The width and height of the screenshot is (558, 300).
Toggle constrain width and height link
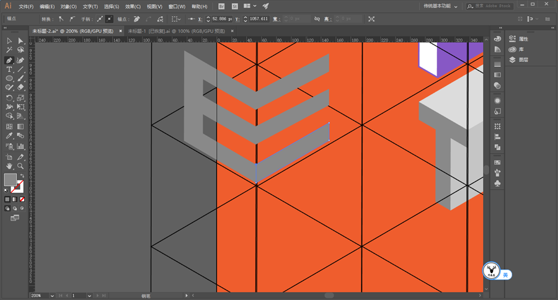coord(317,19)
